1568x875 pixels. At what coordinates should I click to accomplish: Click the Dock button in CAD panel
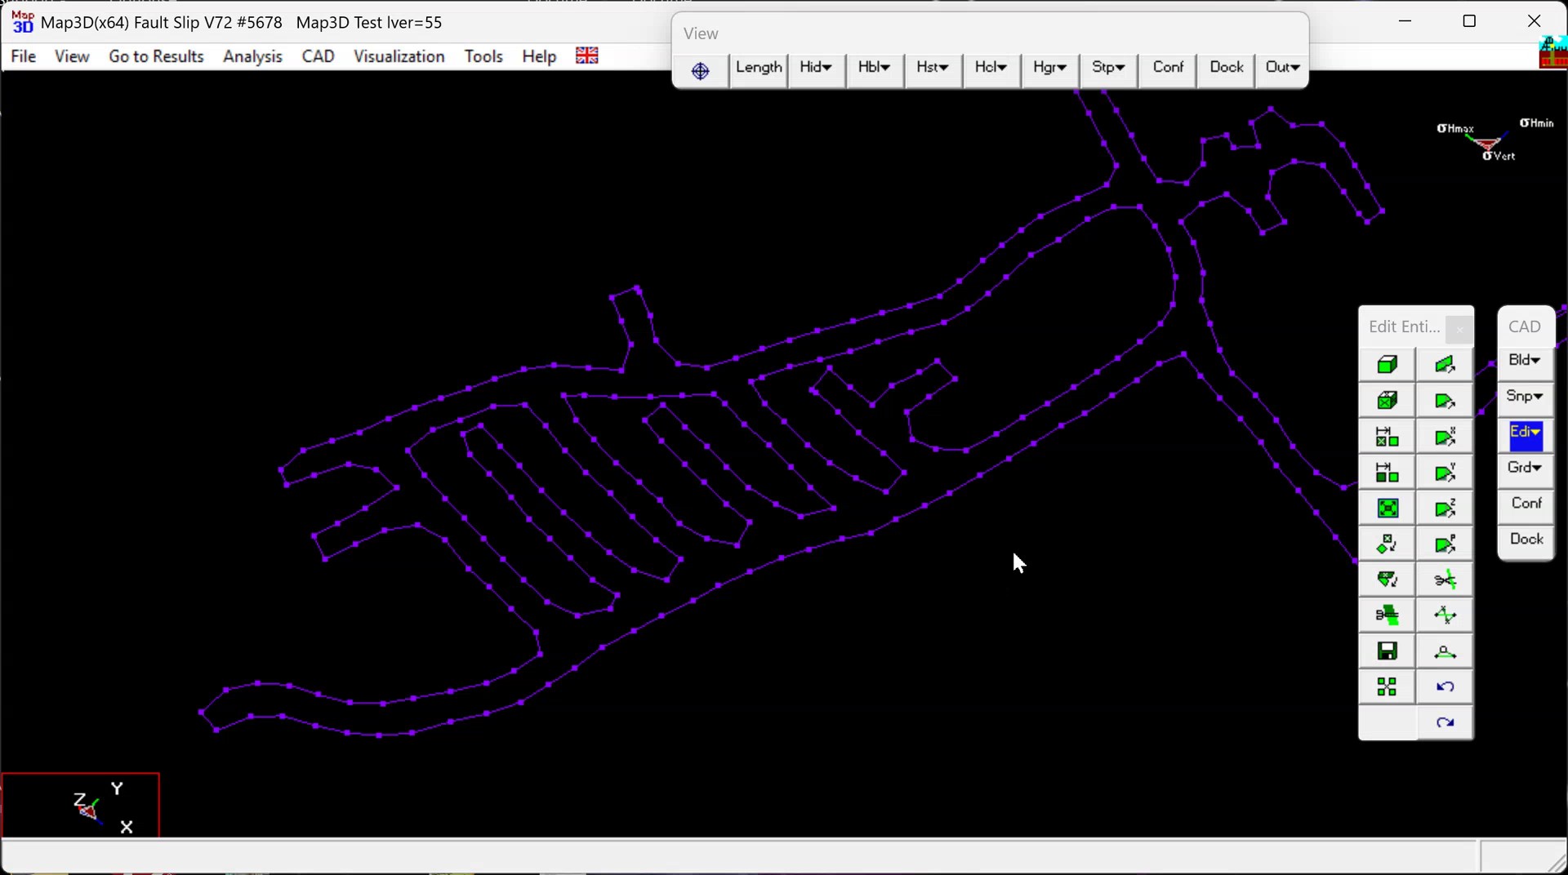tap(1526, 540)
